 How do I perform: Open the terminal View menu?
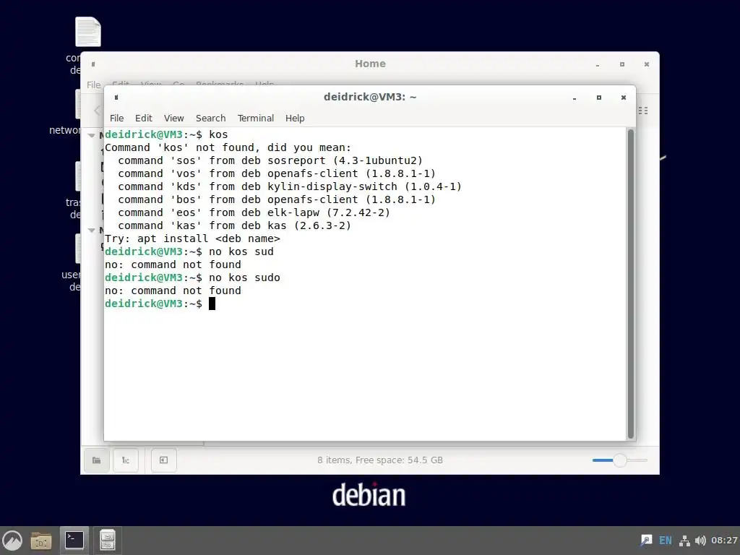tap(173, 118)
